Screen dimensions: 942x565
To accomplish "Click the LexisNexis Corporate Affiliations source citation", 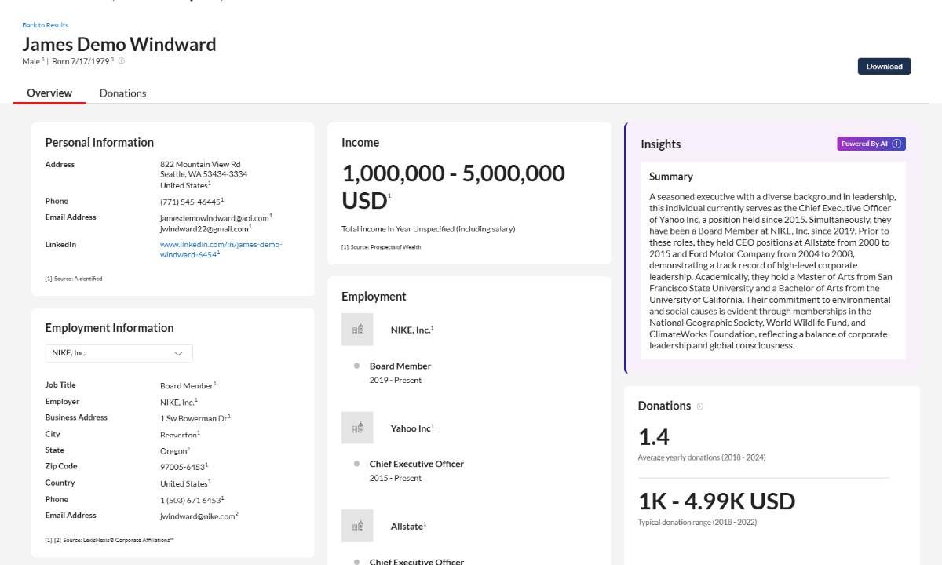I will tap(108, 540).
